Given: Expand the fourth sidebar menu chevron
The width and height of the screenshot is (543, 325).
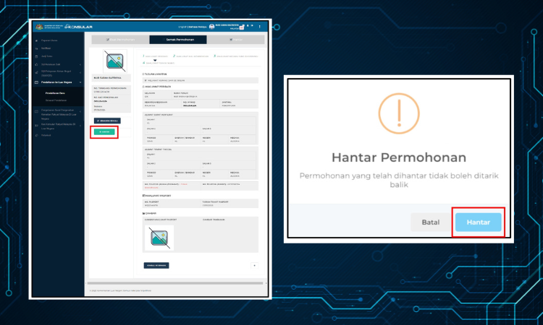Looking at the screenshot, I should click(x=80, y=64).
